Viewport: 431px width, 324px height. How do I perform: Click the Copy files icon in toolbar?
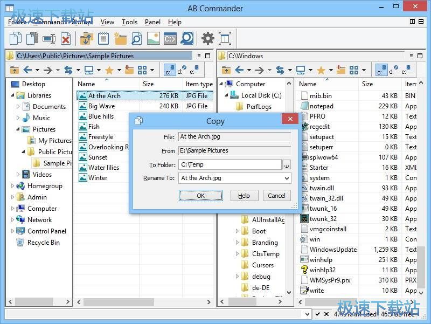coord(17,38)
